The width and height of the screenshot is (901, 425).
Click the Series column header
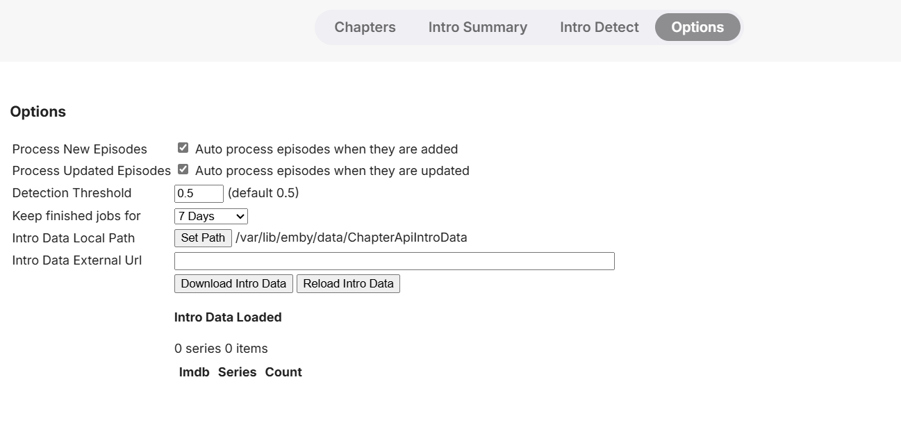point(237,372)
